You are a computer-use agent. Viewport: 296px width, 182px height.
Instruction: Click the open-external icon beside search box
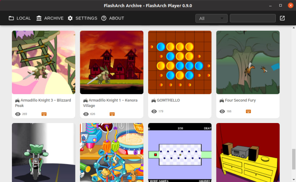click(282, 18)
